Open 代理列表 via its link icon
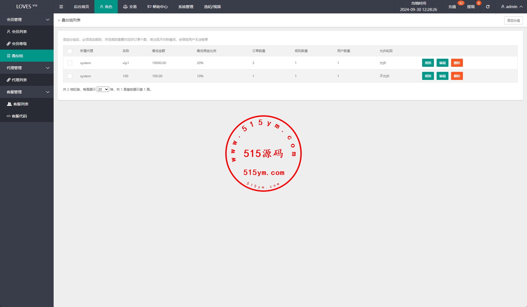Image resolution: width=527 pixels, height=307 pixels. tap(9, 80)
